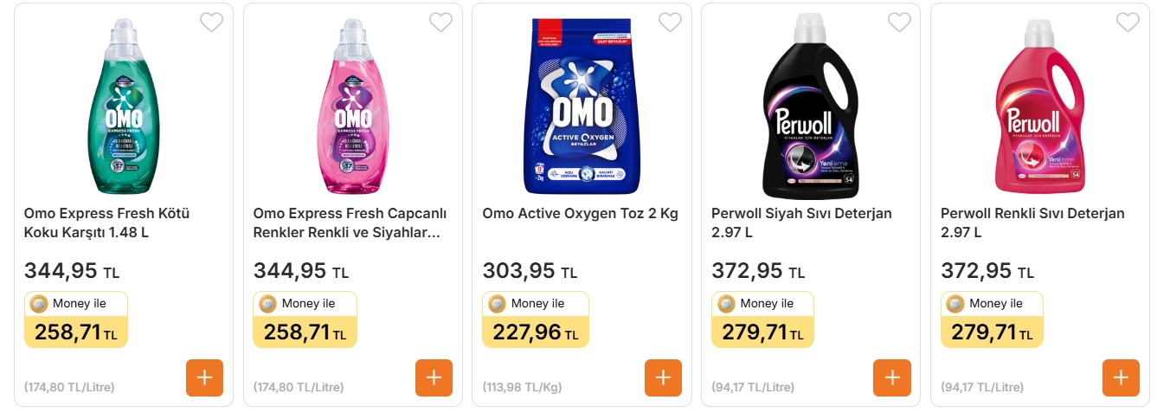
Task: Toggle favorite heart on Perwoll Renkli Deterjan
Action: click(1128, 23)
